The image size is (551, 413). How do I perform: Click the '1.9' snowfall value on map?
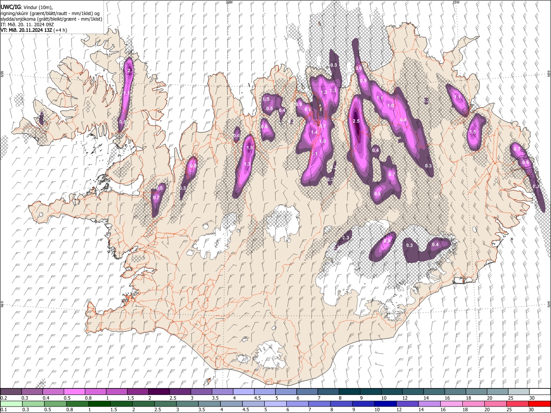pos(249,148)
